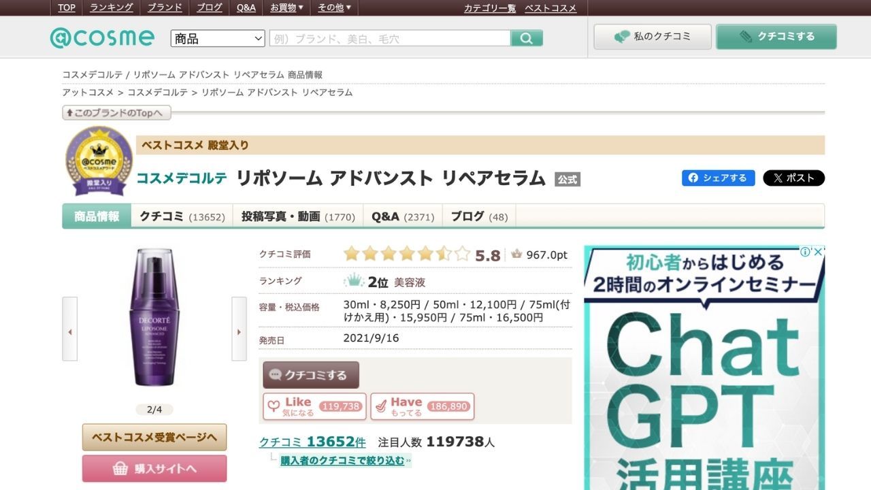Screen dimensions: 871x490
Task: Click the green search magnifier button
Action: click(527, 38)
